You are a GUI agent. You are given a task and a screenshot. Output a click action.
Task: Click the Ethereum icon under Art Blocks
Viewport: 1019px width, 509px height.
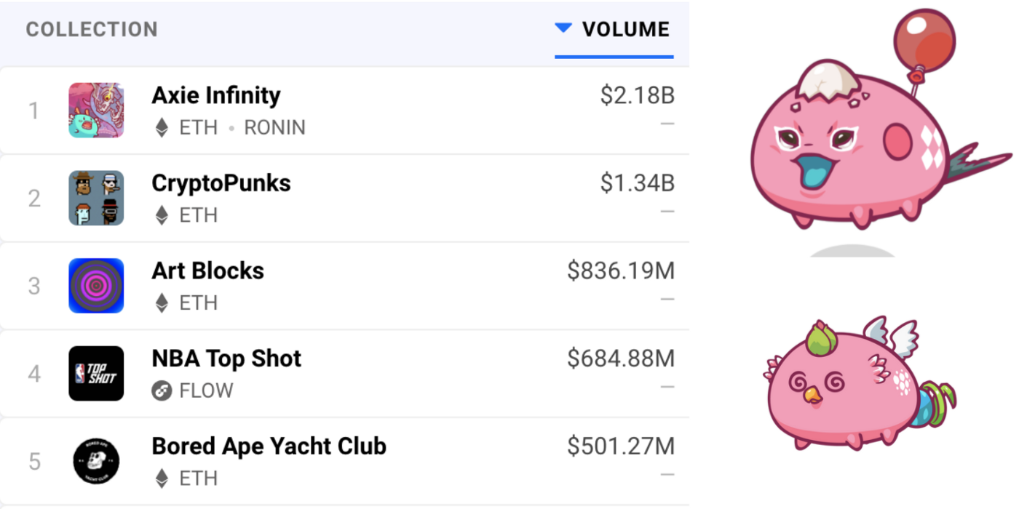[x=162, y=303]
